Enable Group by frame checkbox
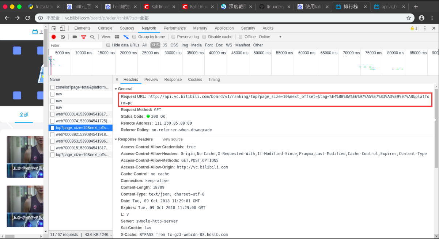439x239 pixels. (x=135, y=37)
